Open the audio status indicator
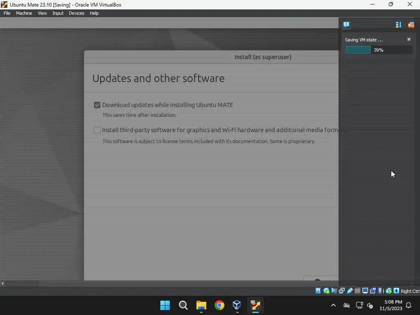The image size is (420, 315). click(334, 291)
